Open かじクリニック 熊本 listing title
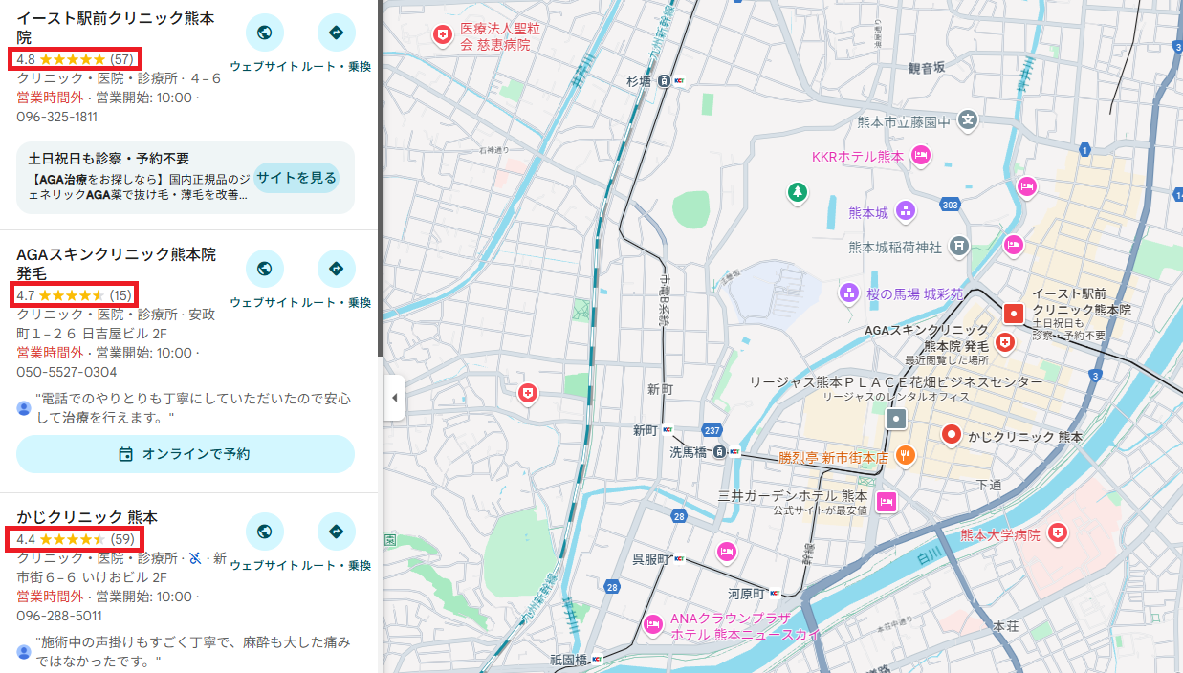Viewport: 1183px width, 673px height. pos(87,517)
